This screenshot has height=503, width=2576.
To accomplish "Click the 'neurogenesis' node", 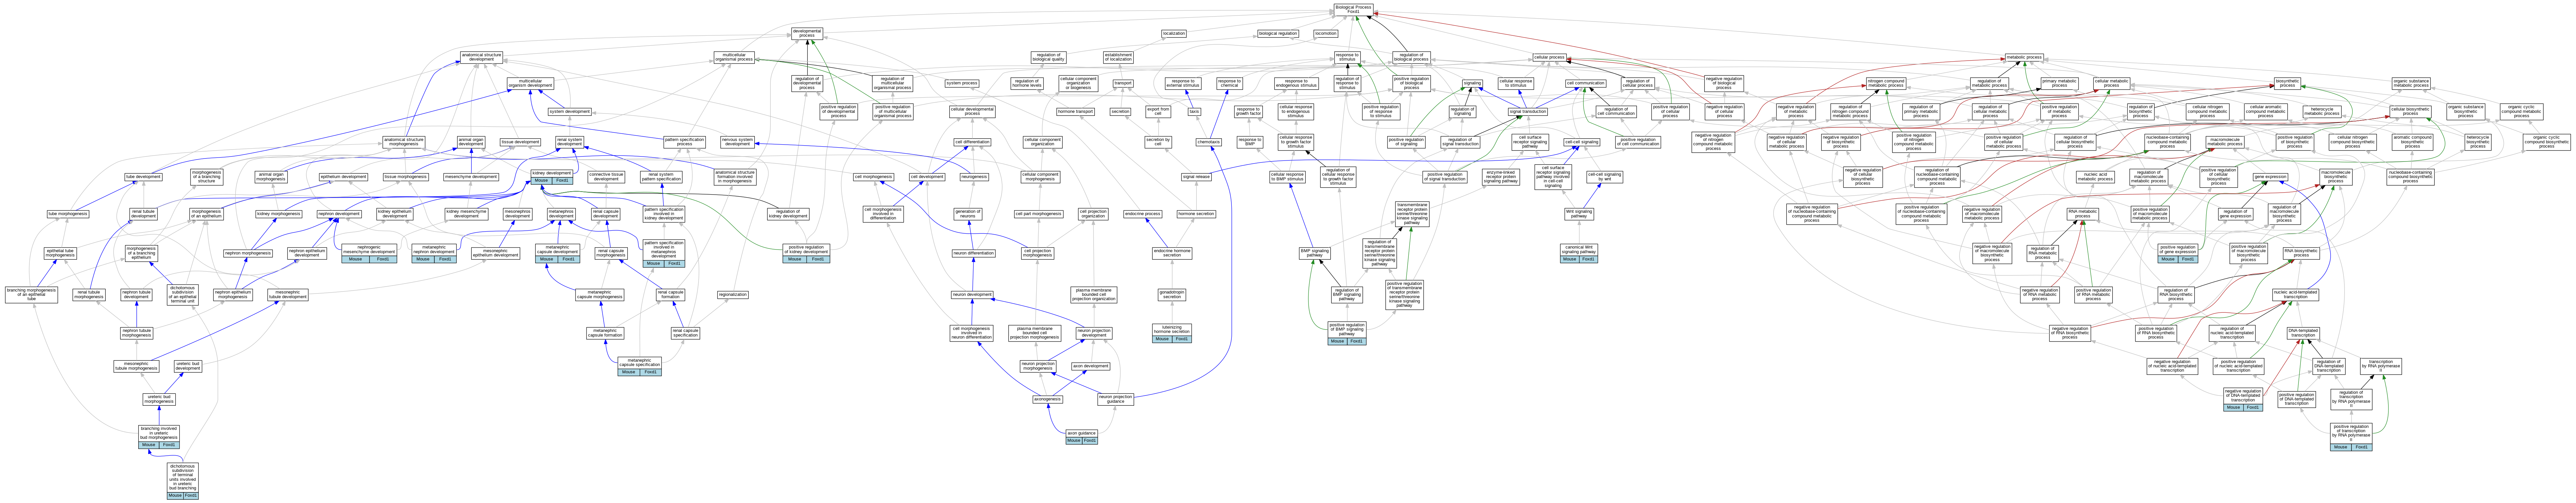I will 974,177.
